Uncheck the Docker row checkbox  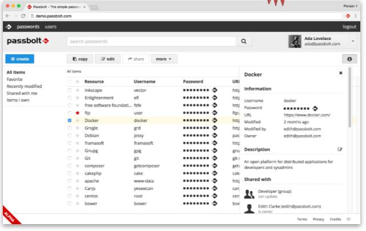pos(70,120)
